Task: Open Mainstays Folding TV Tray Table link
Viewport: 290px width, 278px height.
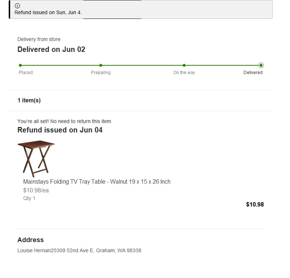Action: [97, 182]
